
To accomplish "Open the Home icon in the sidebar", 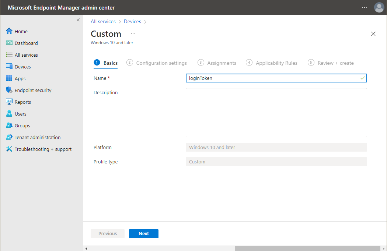I will tap(9, 31).
